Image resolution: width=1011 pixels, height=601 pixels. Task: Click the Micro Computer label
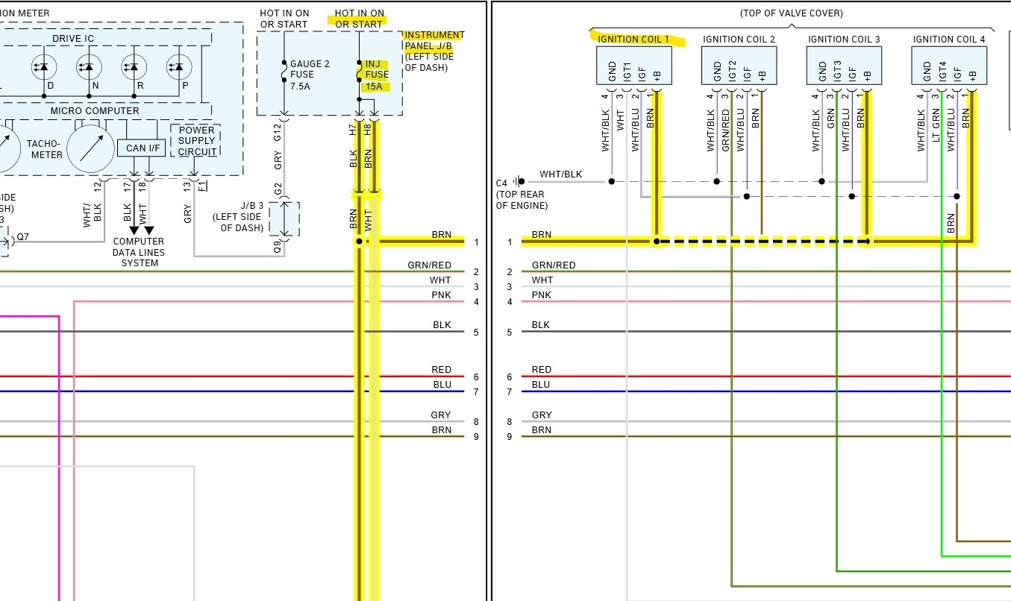click(x=94, y=111)
